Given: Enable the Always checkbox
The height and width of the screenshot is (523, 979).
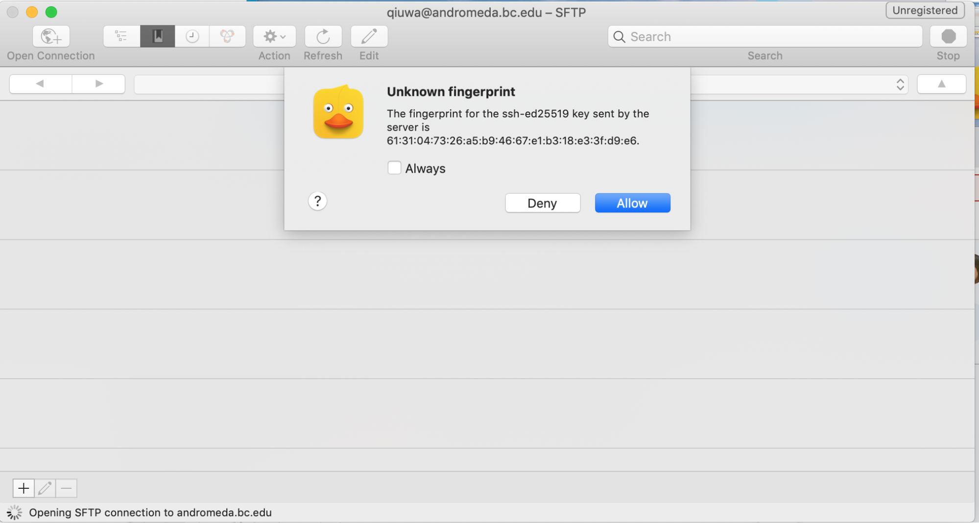Looking at the screenshot, I should [x=394, y=168].
